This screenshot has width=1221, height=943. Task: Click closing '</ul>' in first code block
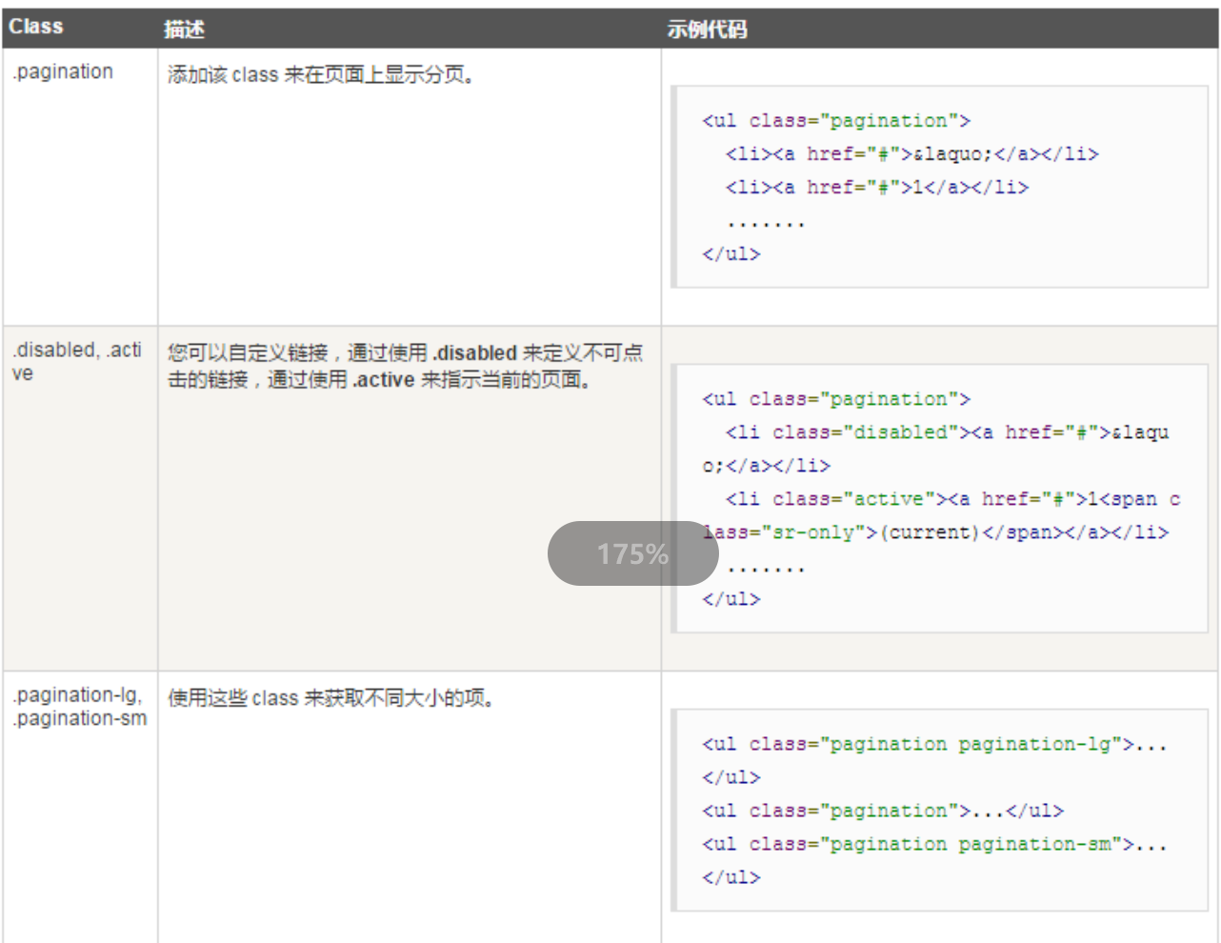tap(731, 254)
